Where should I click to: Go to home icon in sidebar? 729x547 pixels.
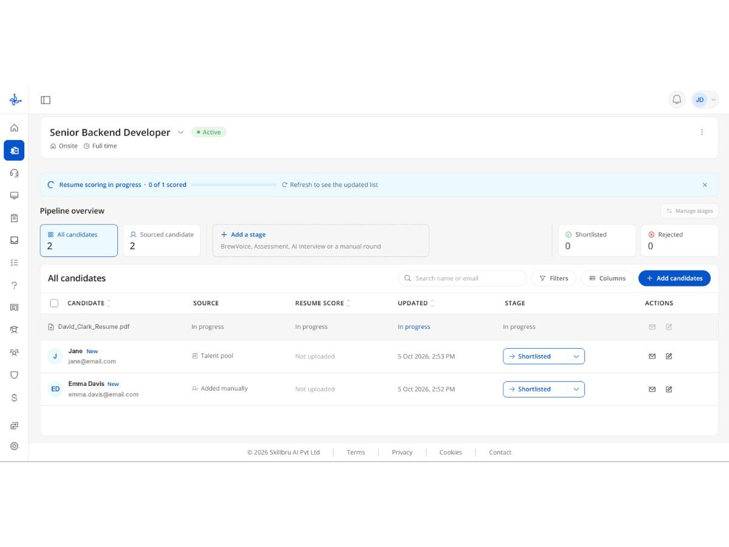(14, 128)
